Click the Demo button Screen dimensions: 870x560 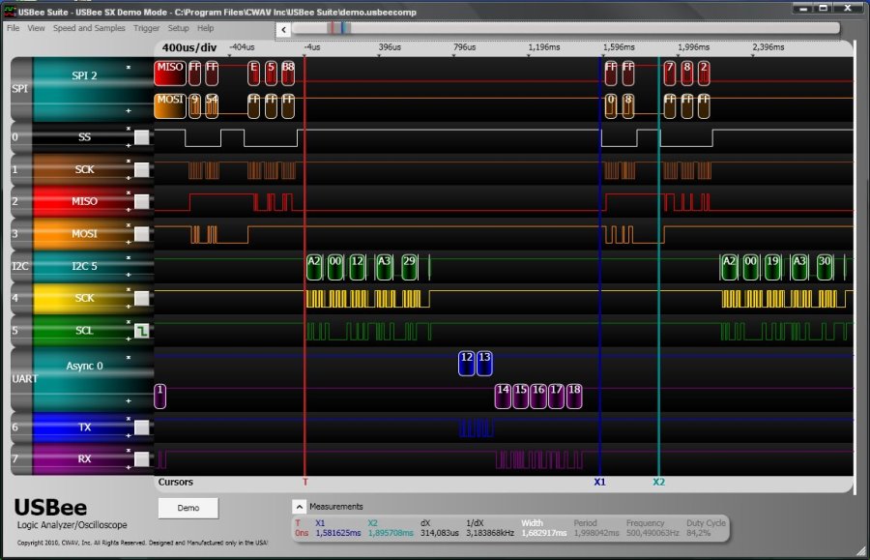(x=188, y=508)
